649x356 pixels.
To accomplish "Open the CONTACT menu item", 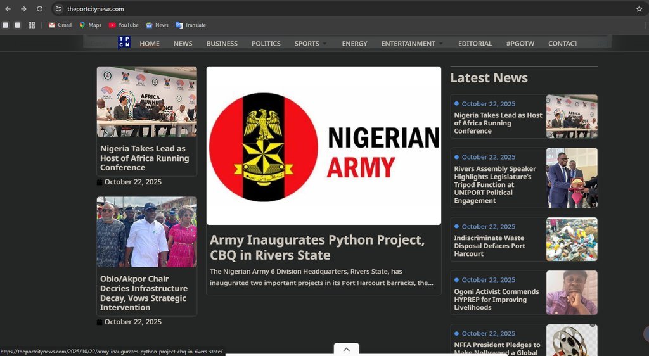I will point(563,44).
